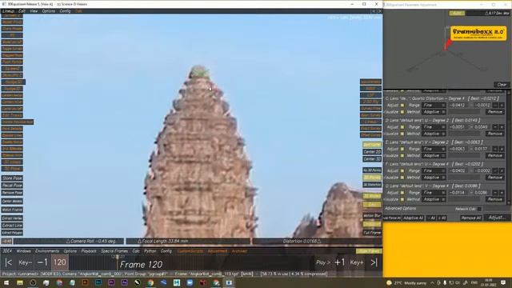Jump to the first frame
The image size is (512, 288).
tap(9, 262)
